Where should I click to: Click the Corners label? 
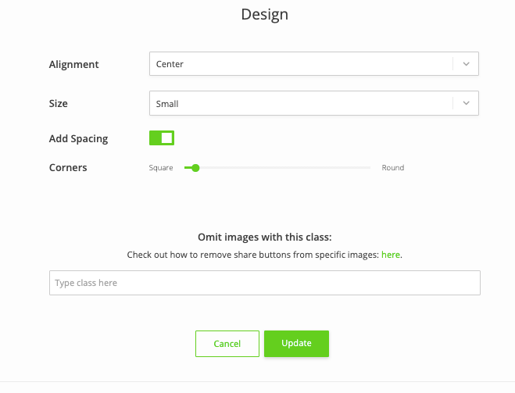coord(68,167)
